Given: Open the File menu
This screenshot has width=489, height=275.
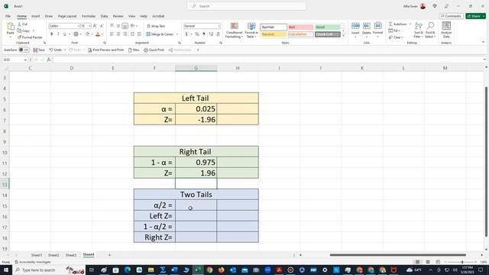Looking at the screenshot, I should coord(8,16).
